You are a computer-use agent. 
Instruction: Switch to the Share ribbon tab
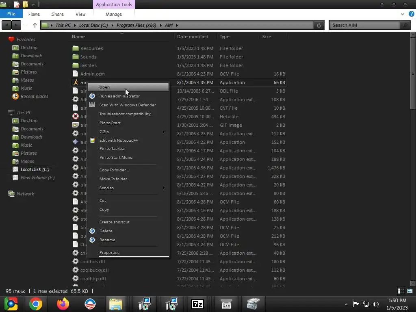57,14
